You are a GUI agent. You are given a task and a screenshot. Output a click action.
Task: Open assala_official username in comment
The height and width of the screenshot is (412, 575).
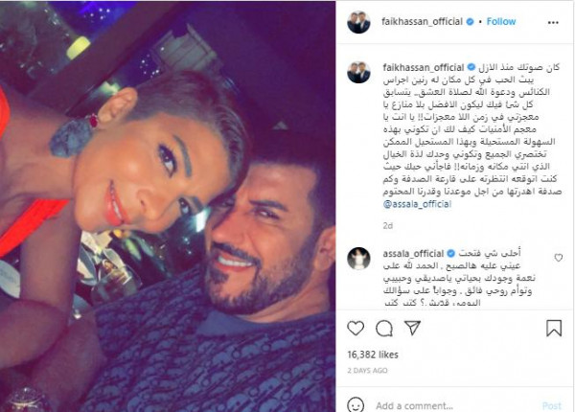tap(413, 254)
